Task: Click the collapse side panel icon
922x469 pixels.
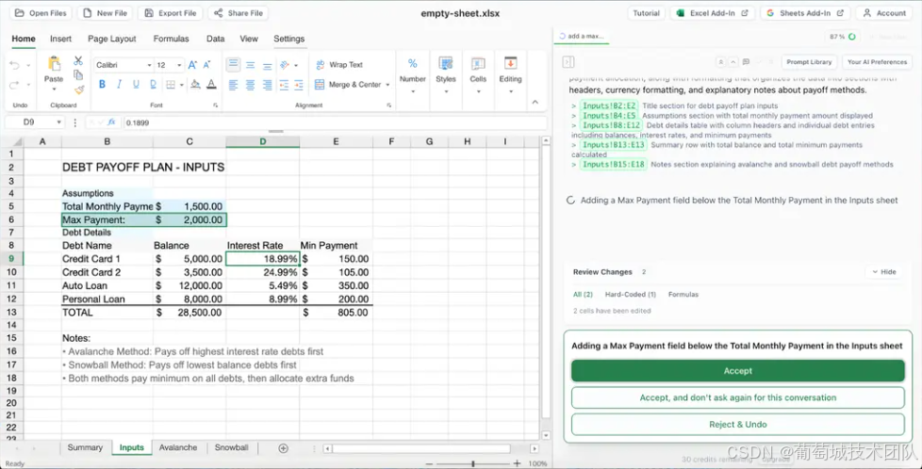Action: coord(568,62)
